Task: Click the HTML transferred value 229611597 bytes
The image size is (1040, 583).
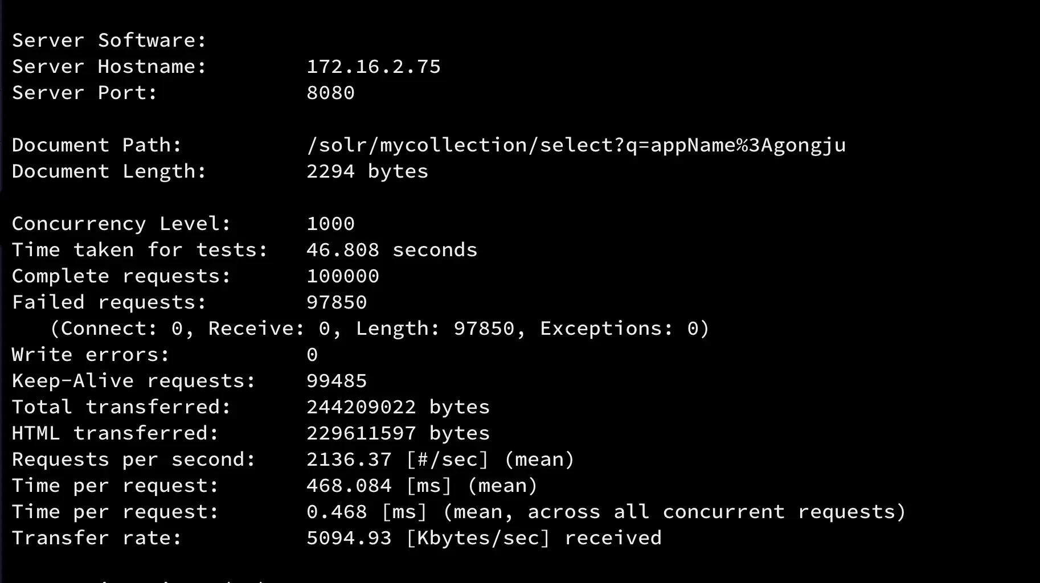Action: click(398, 433)
